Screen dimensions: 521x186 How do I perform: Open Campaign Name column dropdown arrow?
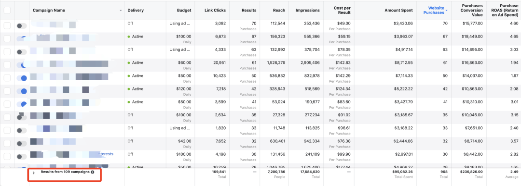(121, 11)
